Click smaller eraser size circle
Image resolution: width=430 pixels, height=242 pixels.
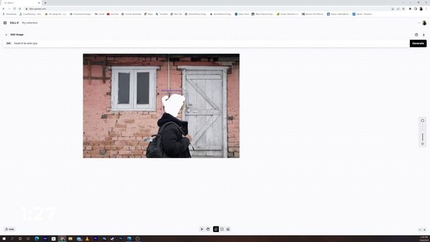tap(423, 144)
